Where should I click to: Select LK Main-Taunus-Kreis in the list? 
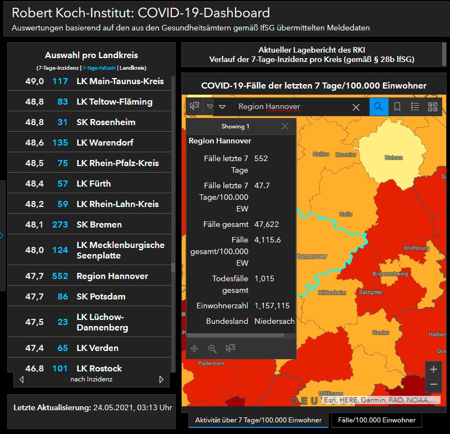coord(90,81)
